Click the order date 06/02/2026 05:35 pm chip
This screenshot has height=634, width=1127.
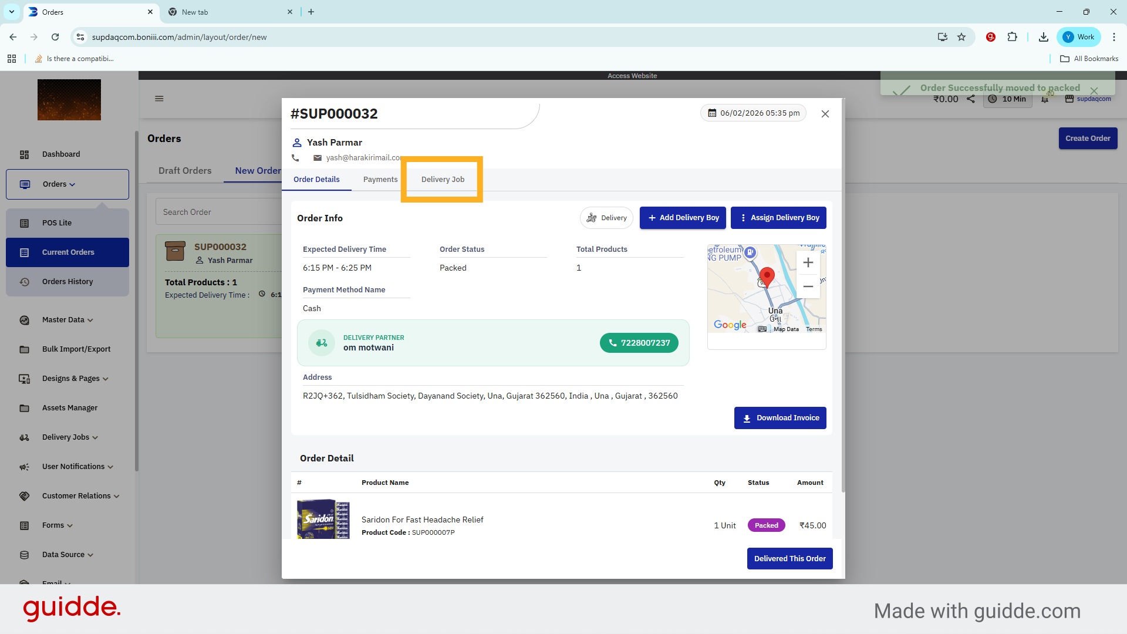coord(753,113)
